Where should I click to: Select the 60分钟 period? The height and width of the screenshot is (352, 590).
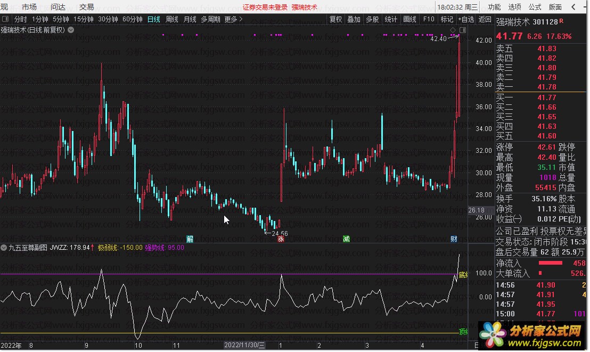pyautogui.click(x=133, y=19)
